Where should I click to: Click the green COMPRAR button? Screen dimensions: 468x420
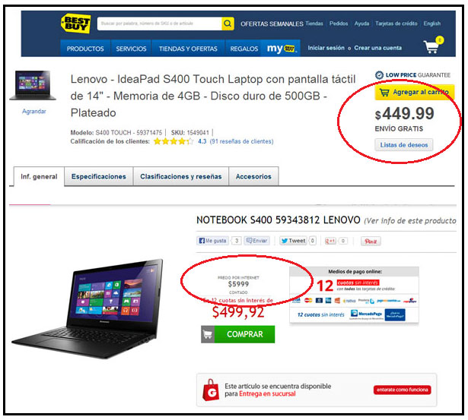tap(238, 334)
